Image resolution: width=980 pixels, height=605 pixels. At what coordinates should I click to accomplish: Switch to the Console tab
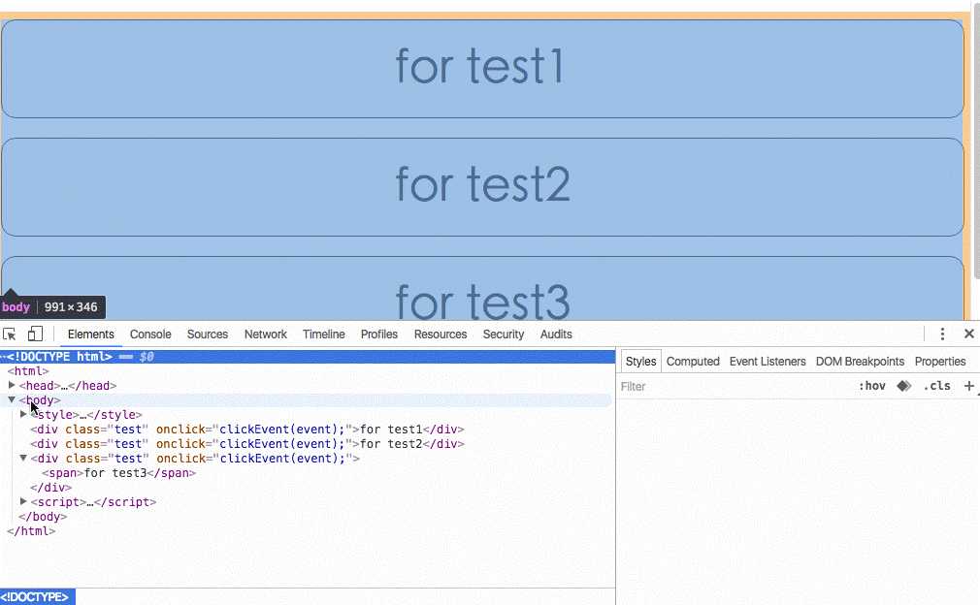pyautogui.click(x=150, y=334)
